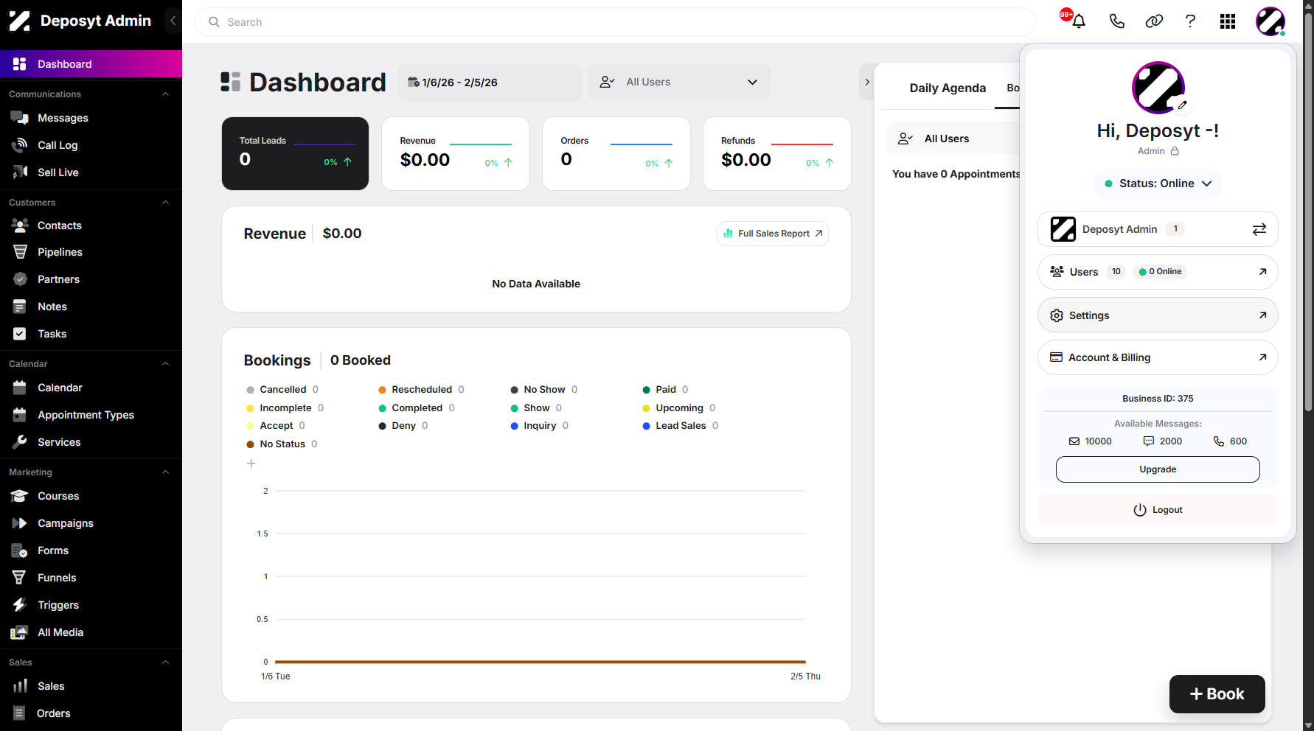Click the Upgrade button
The width and height of the screenshot is (1314, 731).
(x=1158, y=469)
